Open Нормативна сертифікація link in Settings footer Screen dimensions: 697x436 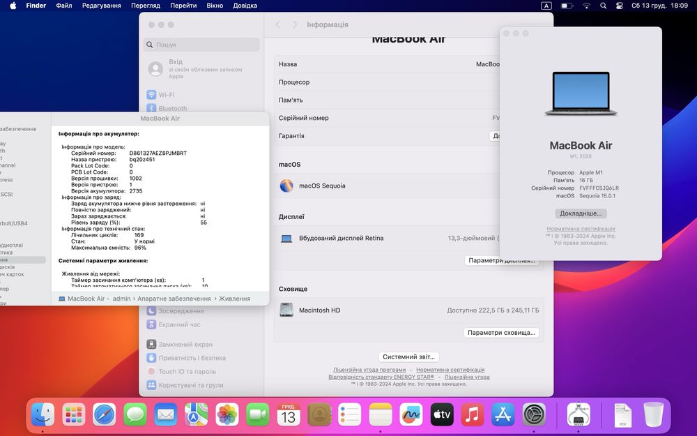coord(450,370)
